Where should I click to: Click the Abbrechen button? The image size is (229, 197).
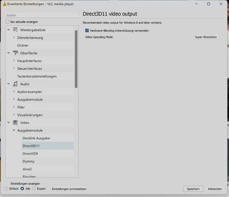coord(215,189)
